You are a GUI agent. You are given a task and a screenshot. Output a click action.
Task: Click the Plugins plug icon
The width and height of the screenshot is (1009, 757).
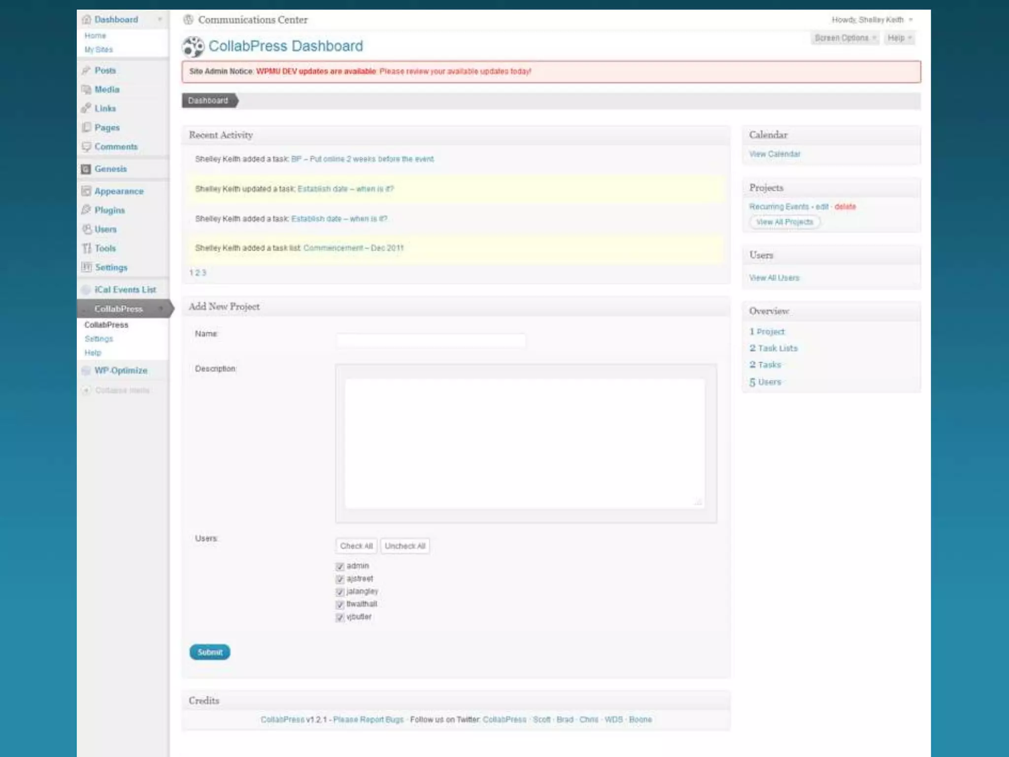pyautogui.click(x=86, y=210)
